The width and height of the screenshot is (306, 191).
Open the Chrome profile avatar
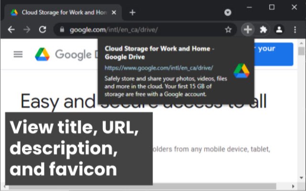[279, 30]
